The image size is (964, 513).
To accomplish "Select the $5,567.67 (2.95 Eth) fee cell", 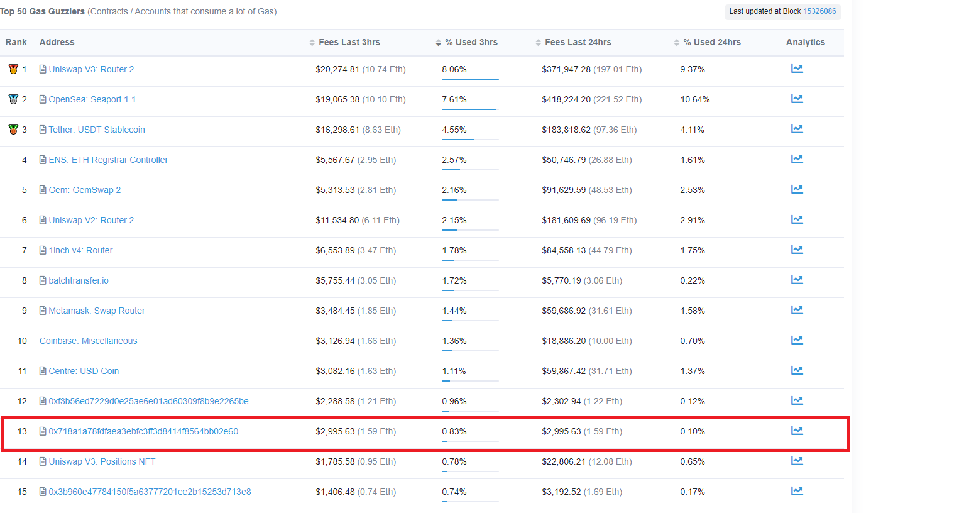I will point(356,160).
